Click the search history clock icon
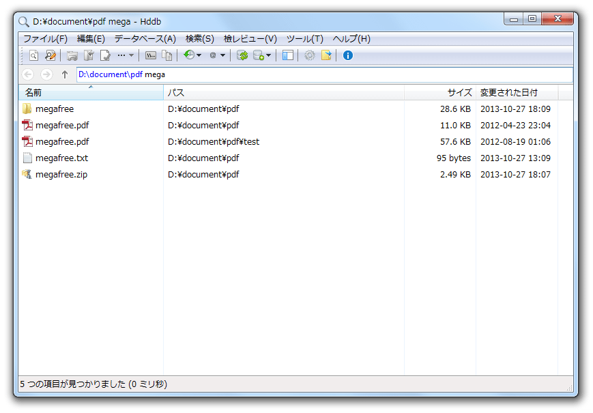 tap(189, 55)
